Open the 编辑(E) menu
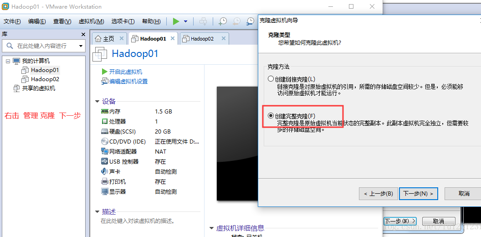 (x=37, y=21)
